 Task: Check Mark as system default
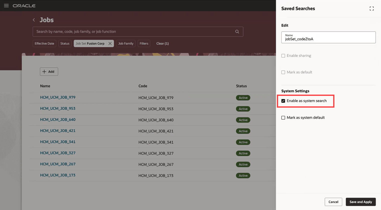[283, 117]
